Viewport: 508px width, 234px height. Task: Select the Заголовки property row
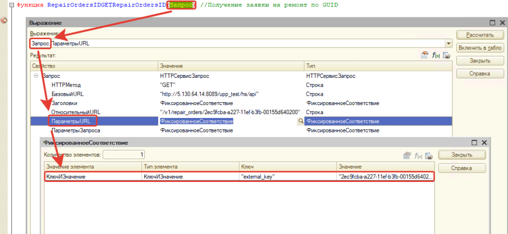tap(64, 103)
